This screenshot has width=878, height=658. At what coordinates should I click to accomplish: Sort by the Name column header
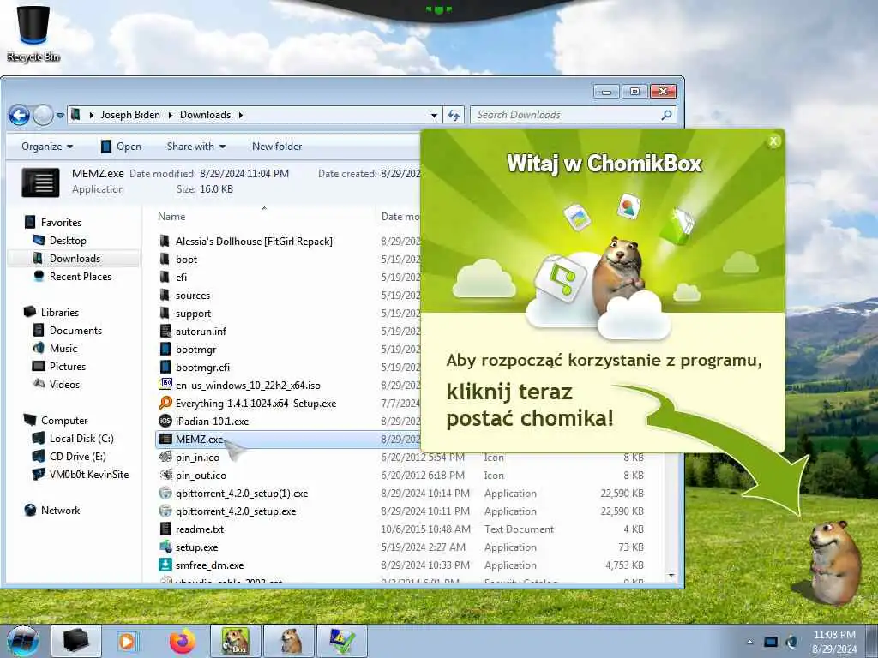171,217
